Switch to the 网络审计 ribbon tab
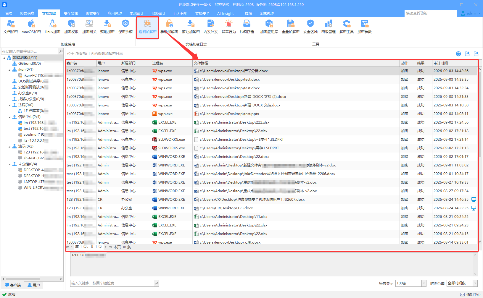Image resolution: width=483 pixels, height=298 pixels. [159, 13]
